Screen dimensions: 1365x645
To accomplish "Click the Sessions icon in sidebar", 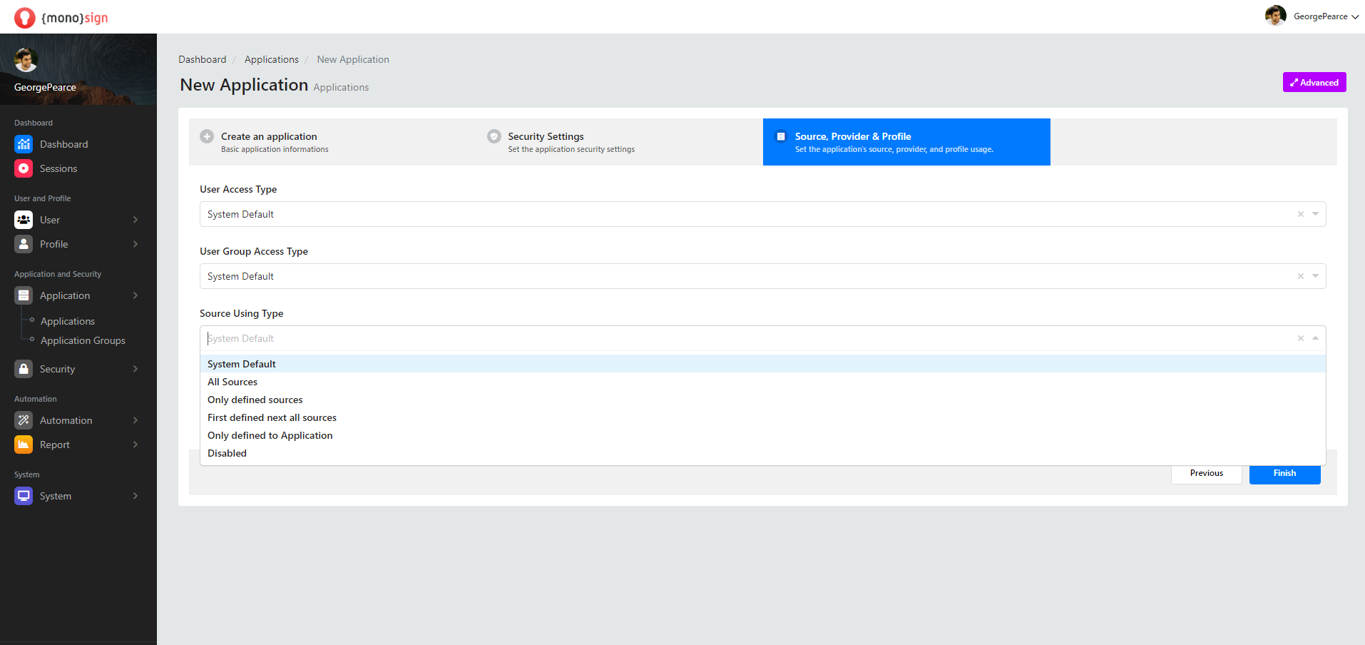I will coord(24,168).
